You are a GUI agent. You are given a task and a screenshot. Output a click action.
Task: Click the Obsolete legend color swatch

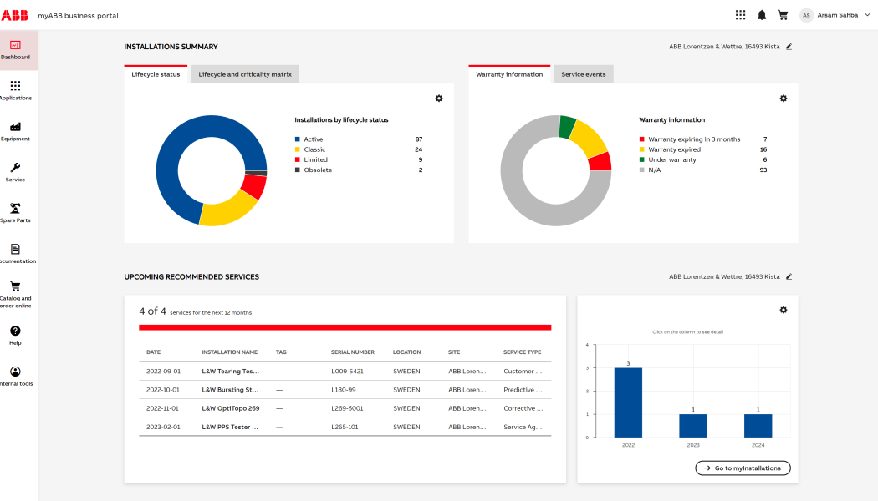(298, 170)
